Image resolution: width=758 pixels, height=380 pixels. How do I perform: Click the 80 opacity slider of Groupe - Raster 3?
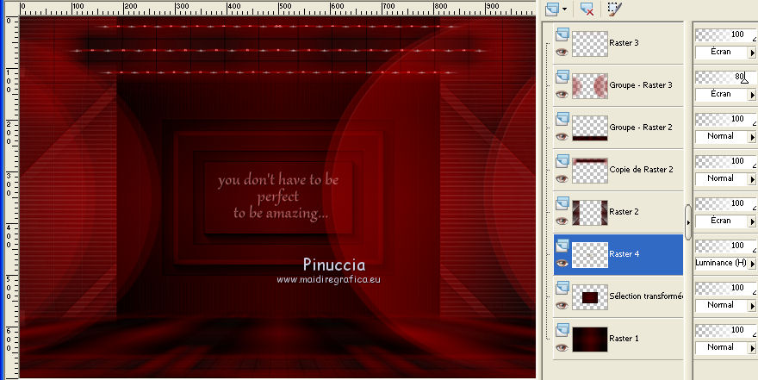(x=725, y=77)
